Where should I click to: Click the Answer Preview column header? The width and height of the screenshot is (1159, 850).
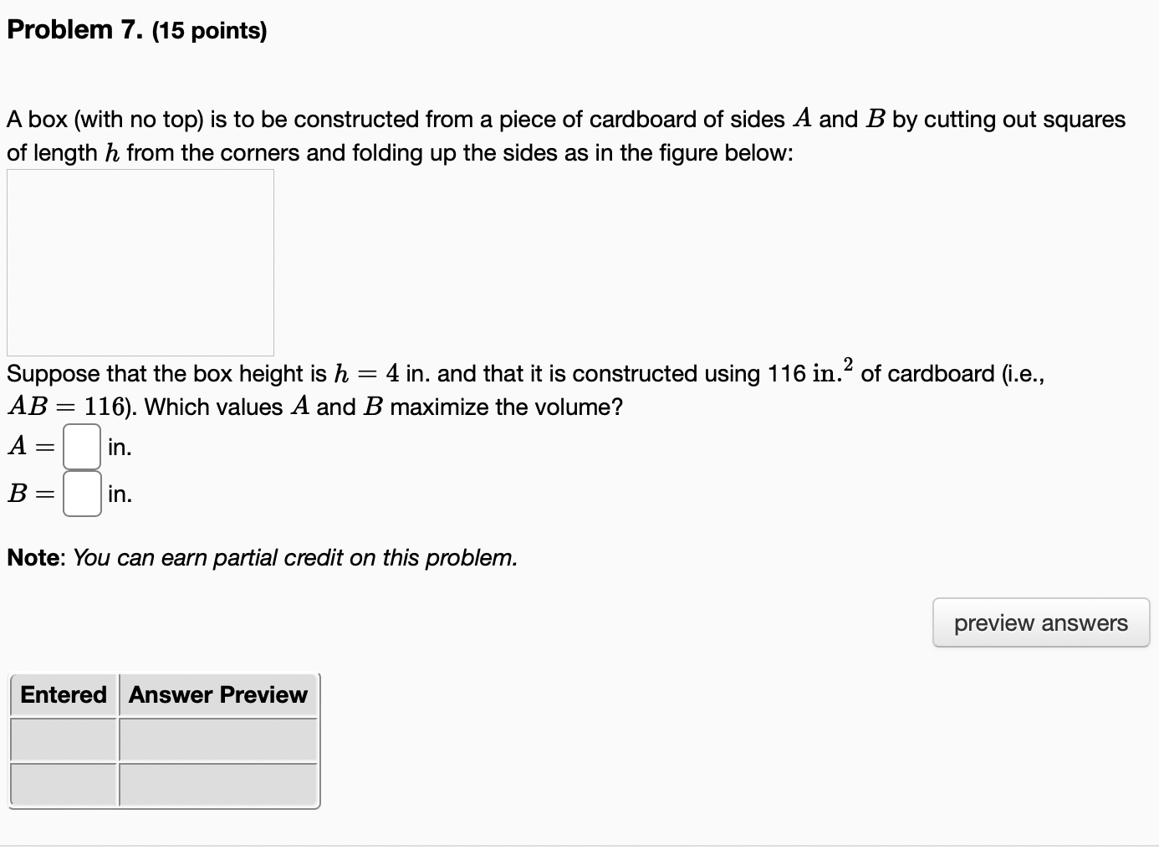tap(217, 694)
